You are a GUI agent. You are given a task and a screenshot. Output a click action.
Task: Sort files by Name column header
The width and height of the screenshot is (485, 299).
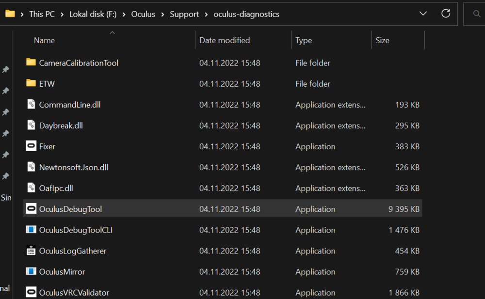45,40
